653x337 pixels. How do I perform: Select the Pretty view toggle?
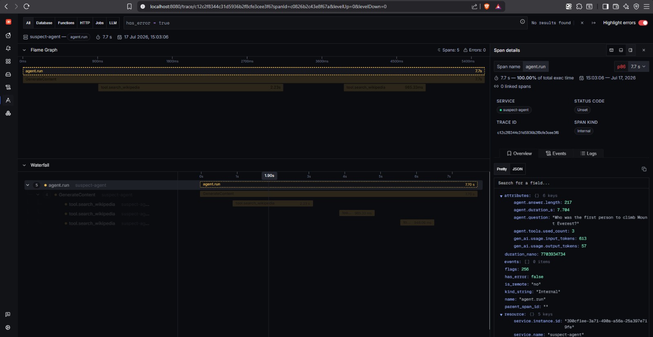point(502,169)
